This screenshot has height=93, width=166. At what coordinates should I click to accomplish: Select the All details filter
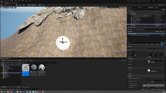point(162,45)
